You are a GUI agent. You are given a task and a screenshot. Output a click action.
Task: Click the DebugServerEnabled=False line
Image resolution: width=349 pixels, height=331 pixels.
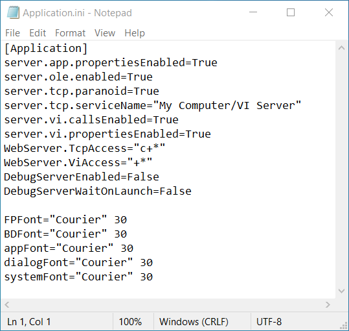click(82, 177)
